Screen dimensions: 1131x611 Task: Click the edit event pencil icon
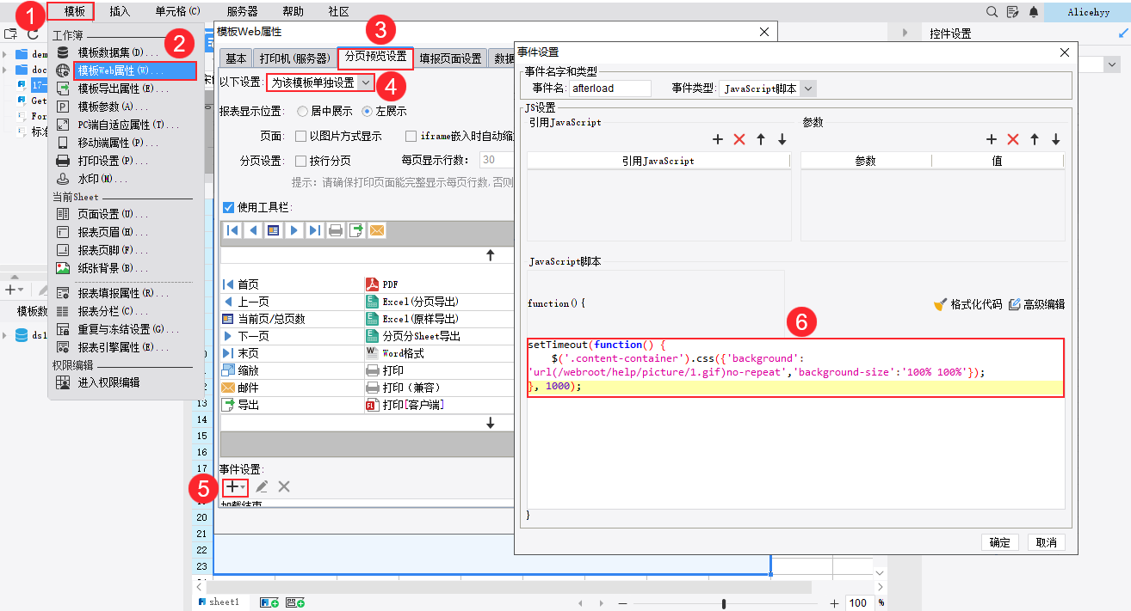262,486
